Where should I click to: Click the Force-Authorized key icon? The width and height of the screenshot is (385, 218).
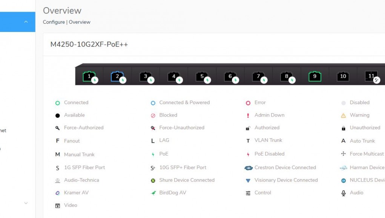(57, 128)
